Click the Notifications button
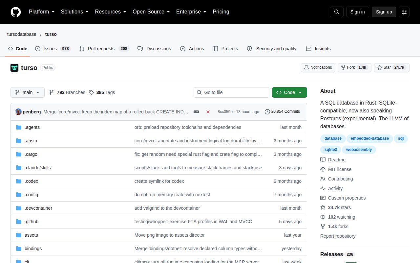Screen dimensions: 420x263 click(318, 68)
